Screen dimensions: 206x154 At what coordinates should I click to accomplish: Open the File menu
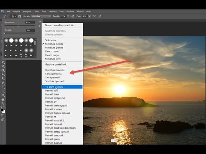pyautogui.click(x=9, y=12)
